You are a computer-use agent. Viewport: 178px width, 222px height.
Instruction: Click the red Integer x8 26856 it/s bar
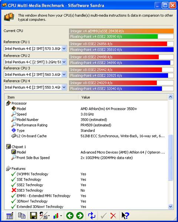[118, 44]
